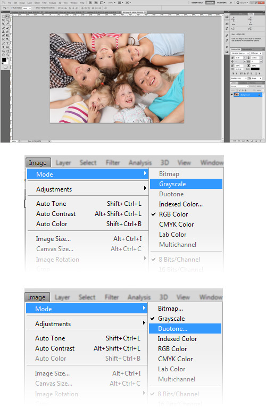
Task: Launch Bridge from the application bar
Action: pyautogui.click(x=90, y=3)
